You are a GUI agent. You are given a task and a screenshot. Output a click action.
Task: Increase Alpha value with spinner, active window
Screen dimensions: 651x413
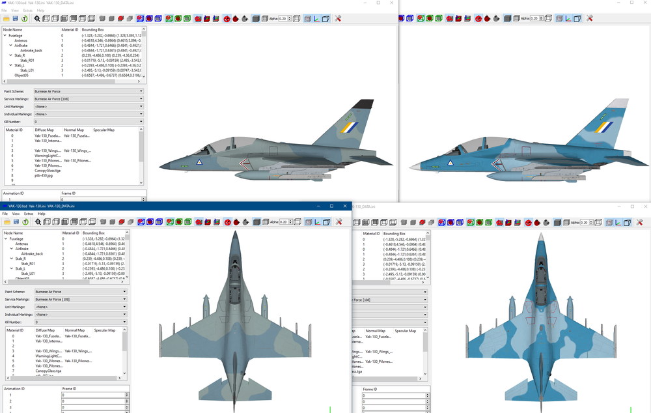coord(290,221)
